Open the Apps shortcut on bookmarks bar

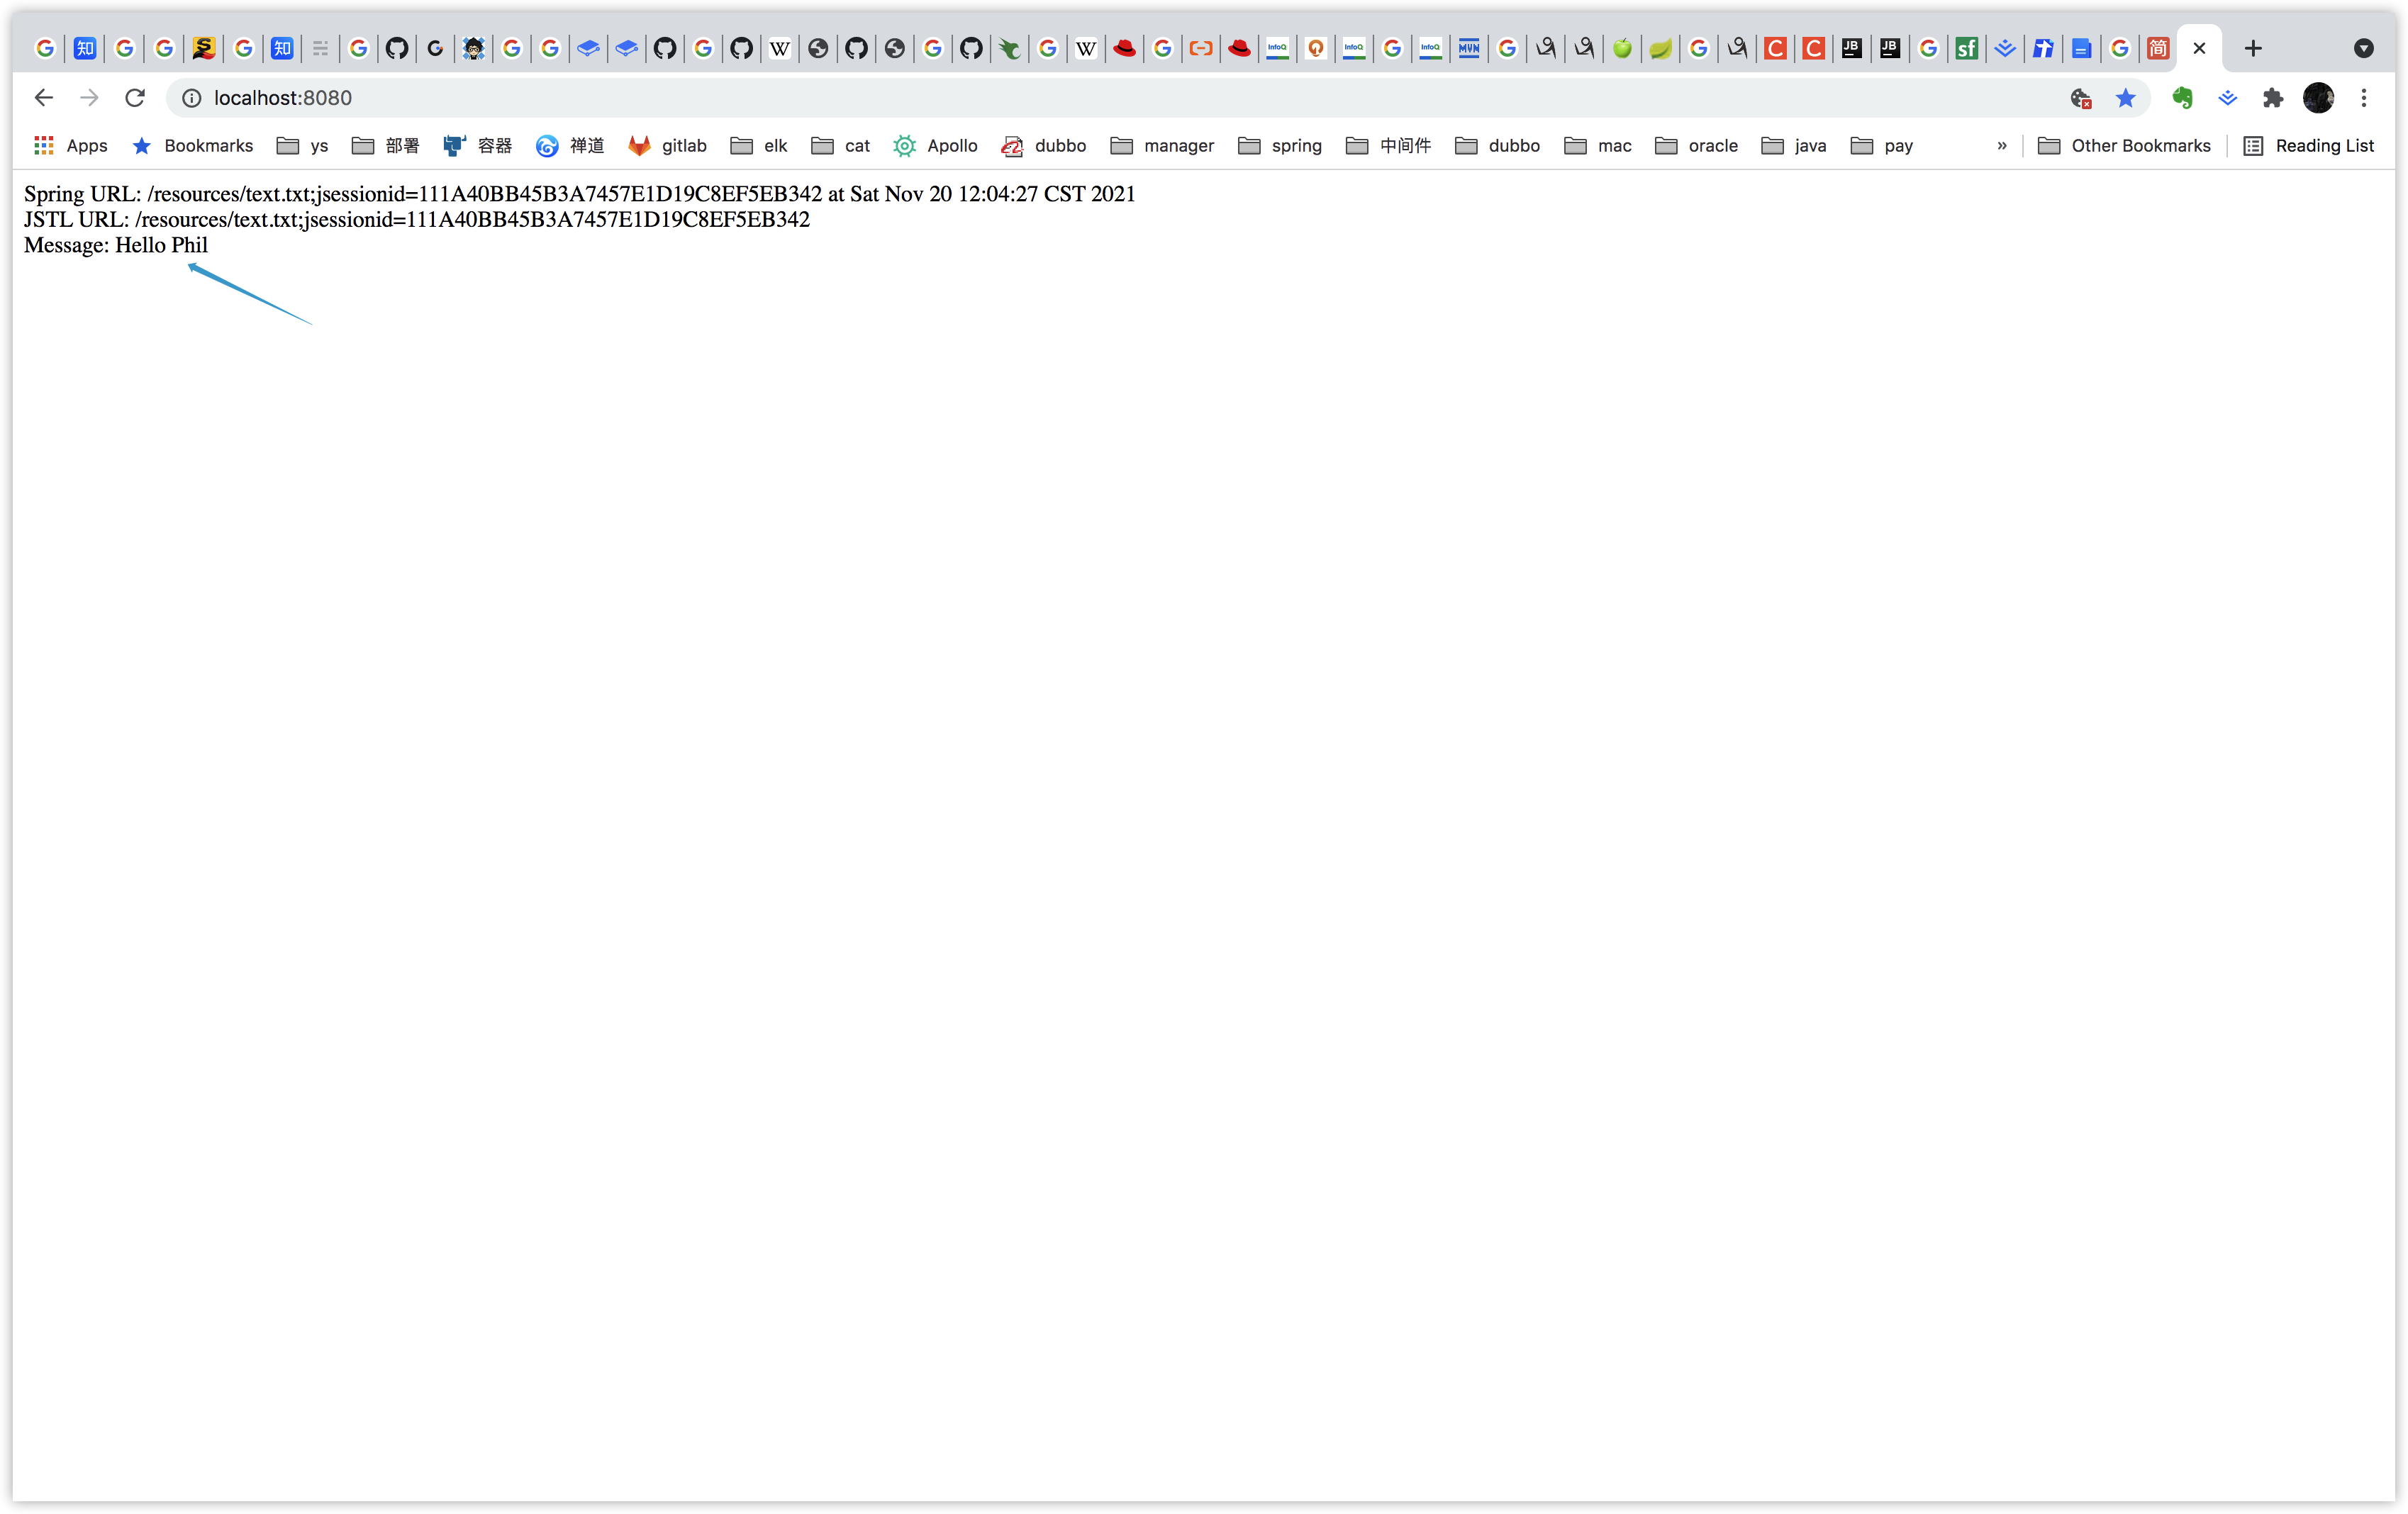click(70, 145)
